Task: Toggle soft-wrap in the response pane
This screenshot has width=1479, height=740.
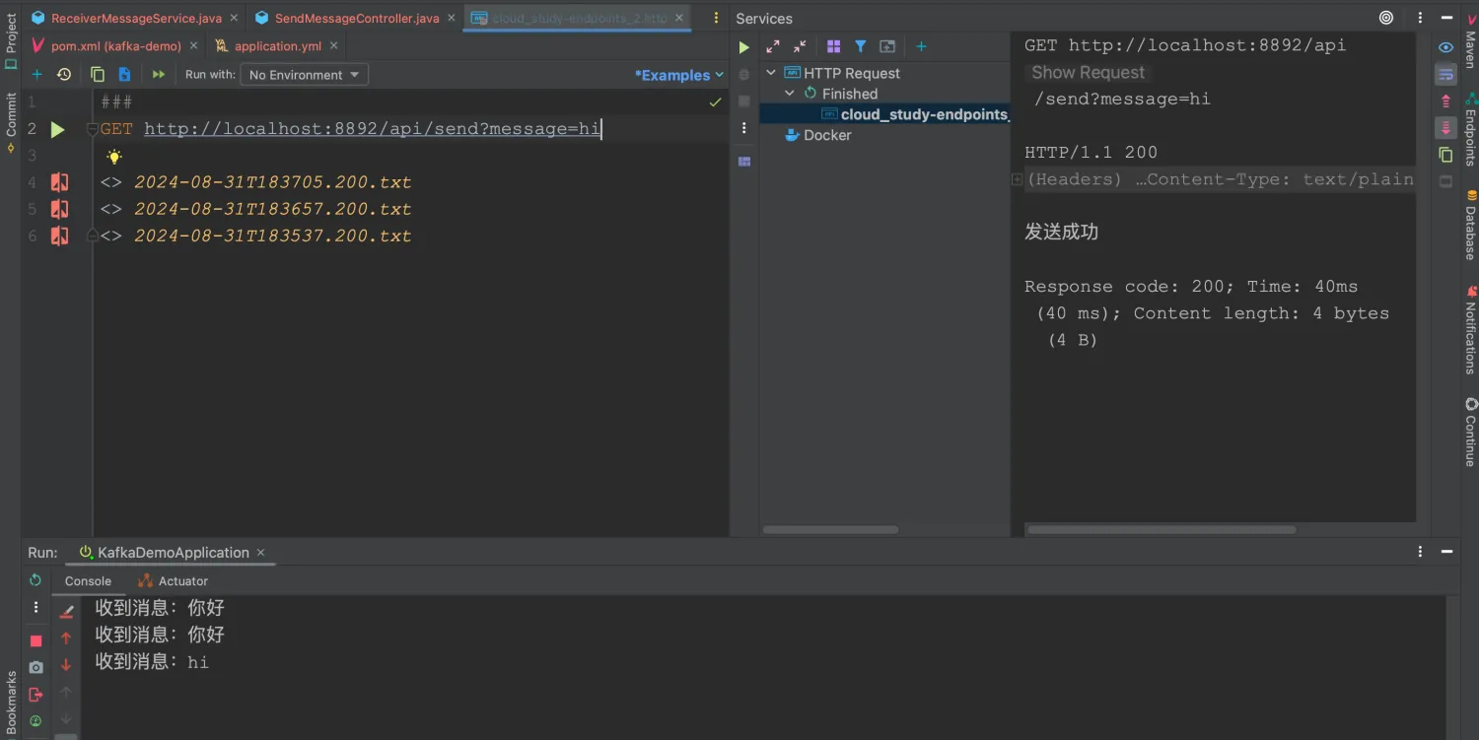Action: point(1445,74)
